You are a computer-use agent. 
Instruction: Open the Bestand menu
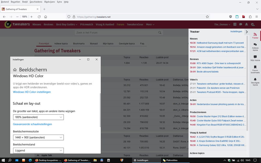(5, 2)
